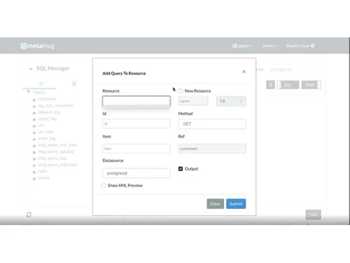
Task: Expand the customer table node
Action: [x=34, y=100]
